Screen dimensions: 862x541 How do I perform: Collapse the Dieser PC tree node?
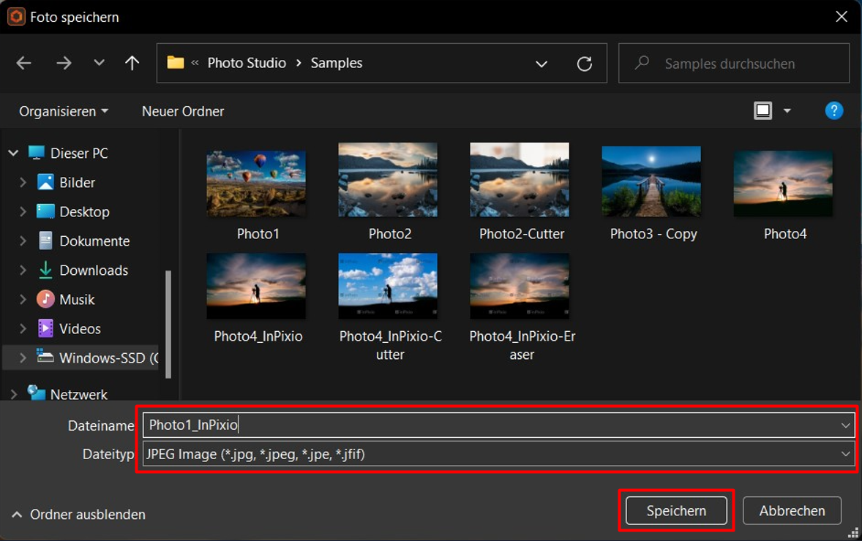click(14, 154)
